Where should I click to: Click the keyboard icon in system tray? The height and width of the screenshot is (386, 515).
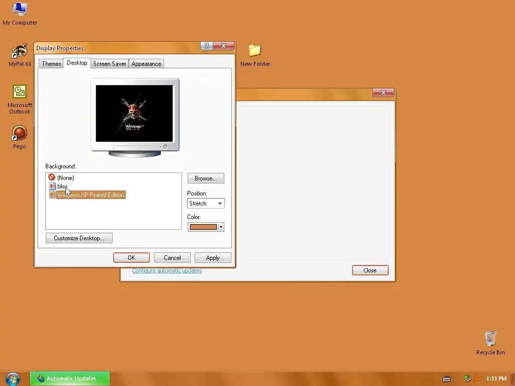tap(447, 379)
